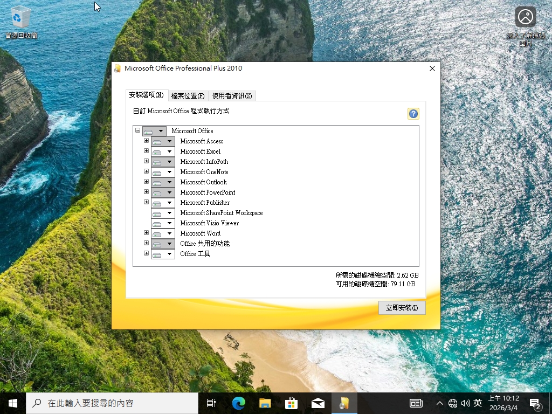Viewport: 552px width, 414px height.
Task: Click the Task View taskbar icon
Action: (x=211, y=403)
